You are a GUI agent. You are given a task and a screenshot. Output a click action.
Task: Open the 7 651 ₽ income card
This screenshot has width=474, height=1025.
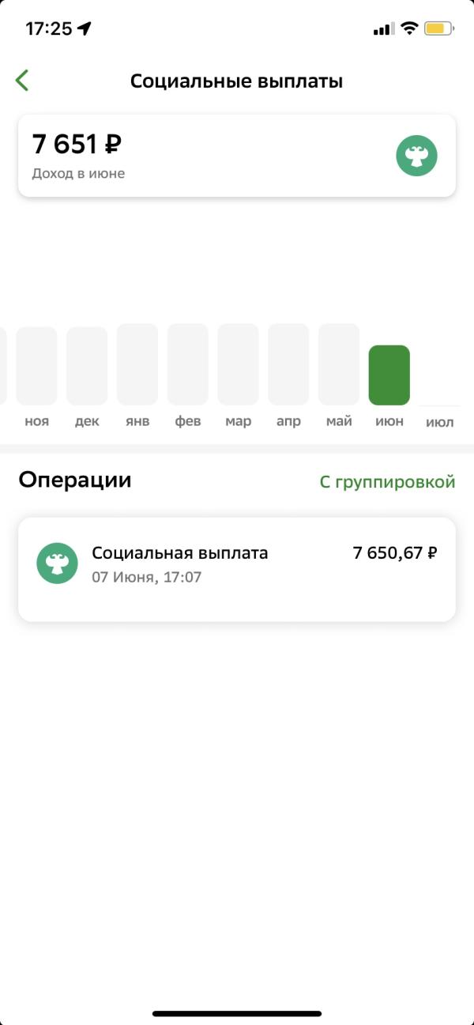point(237,156)
